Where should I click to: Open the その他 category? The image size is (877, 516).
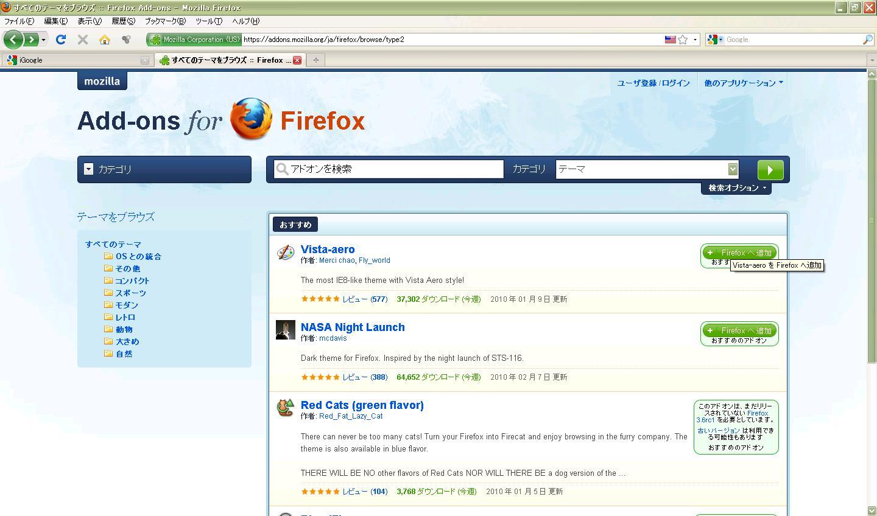pyautogui.click(x=128, y=268)
